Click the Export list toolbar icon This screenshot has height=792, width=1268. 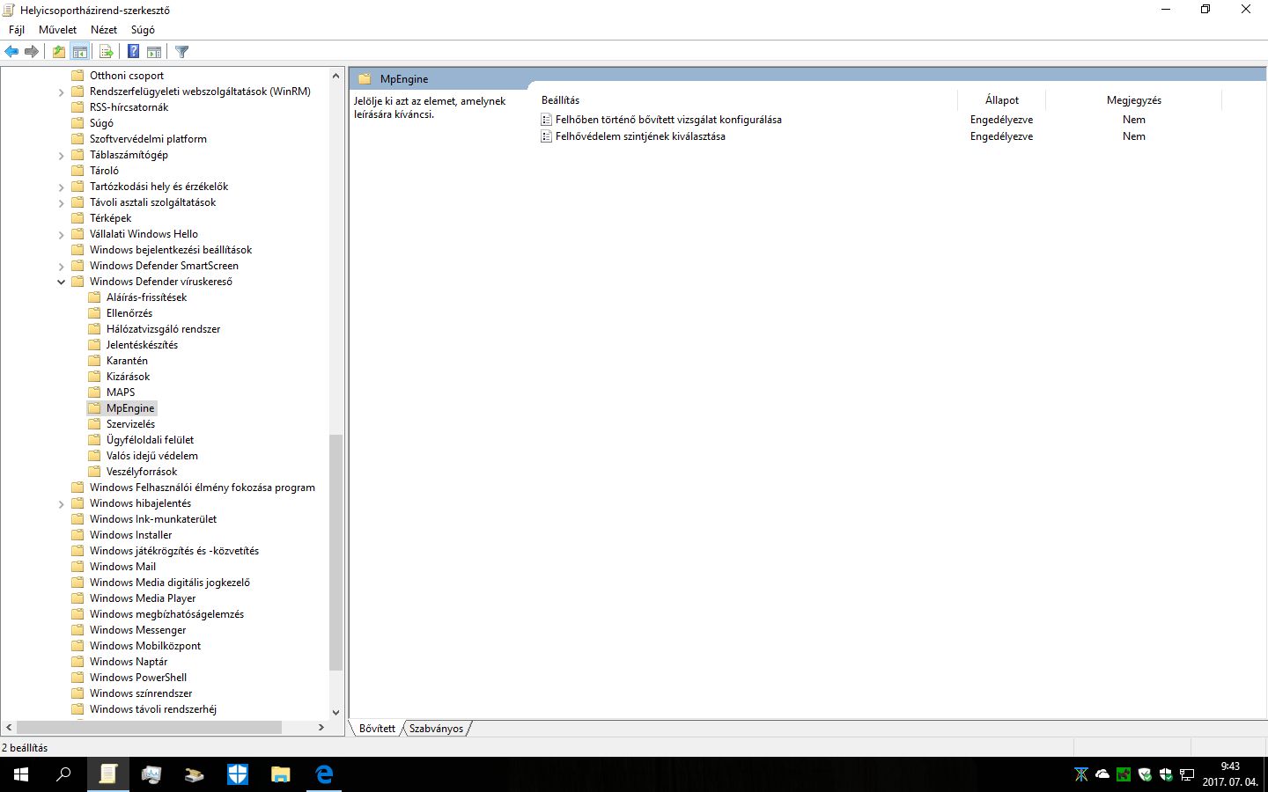pyautogui.click(x=107, y=52)
